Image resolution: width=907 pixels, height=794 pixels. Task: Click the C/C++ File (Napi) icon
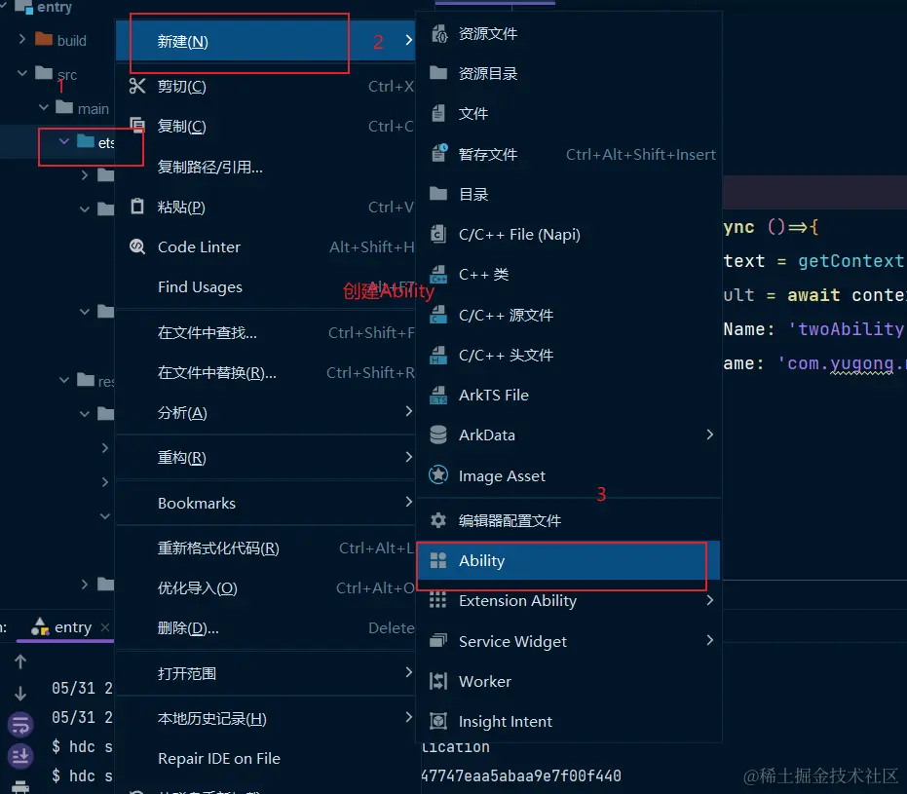pyautogui.click(x=438, y=234)
